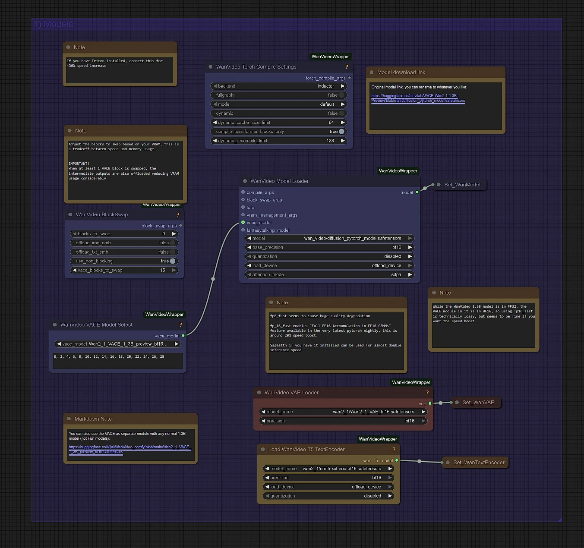The image size is (584, 548).
Task: Click help question mark on WanVideo BlockSwap node
Action: click(x=178, y=214)
